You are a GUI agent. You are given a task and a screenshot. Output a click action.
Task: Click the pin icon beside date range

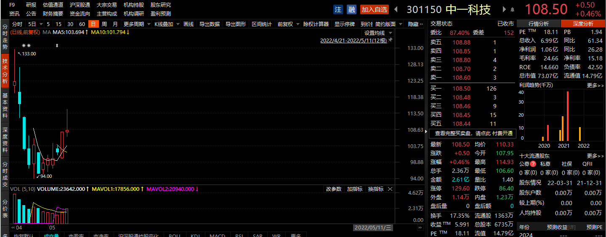click(x=391, y=40)
